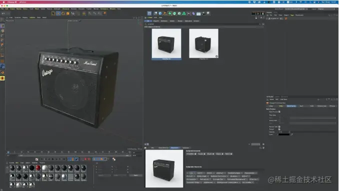Click the Apple menu icon
The height and width of the screenshot is (191, 339).
pos(3,2)
